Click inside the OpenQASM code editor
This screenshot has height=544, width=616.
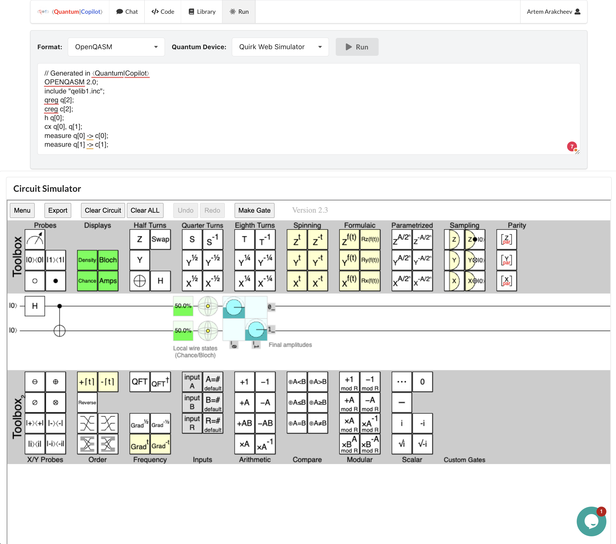309,109
